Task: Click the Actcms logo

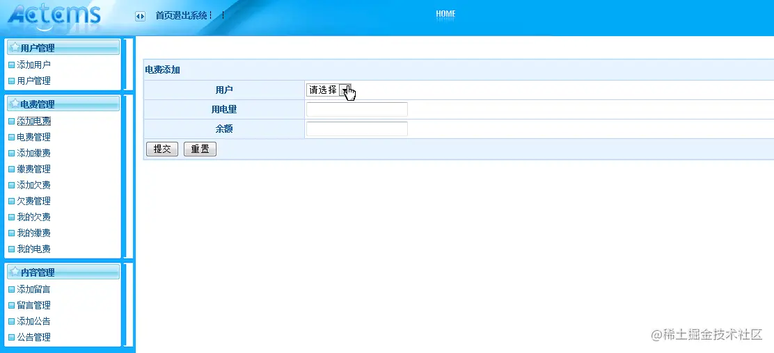Action: pyautogui.click(x=54, y=16)
